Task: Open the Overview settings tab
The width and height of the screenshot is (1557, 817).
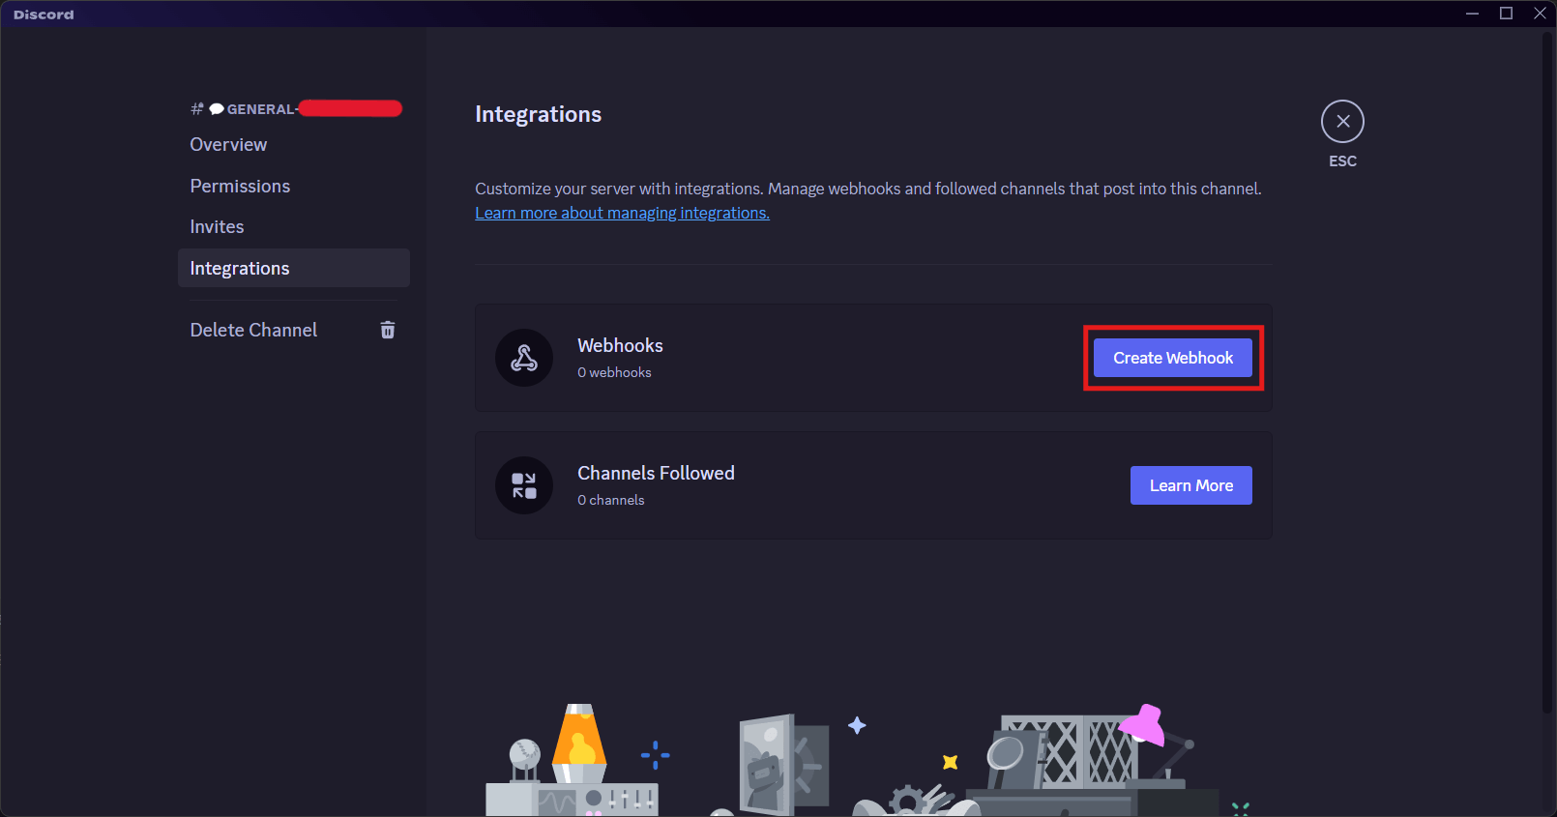Action: [x=293, y=144]
